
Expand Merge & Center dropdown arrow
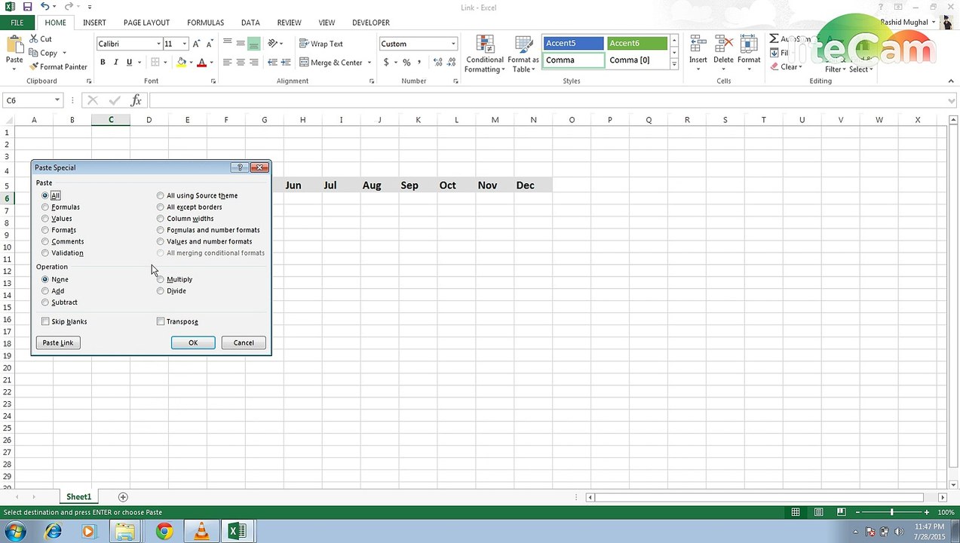click(x=370, y=63)
